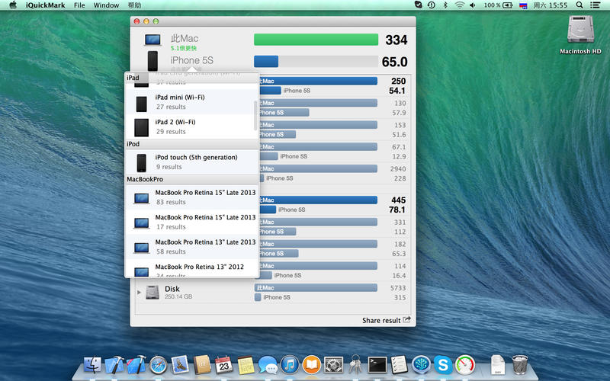This screenshot has height=381, width=610.
Task: Open the Trash in the Dock
Action: [x=520, y=365]
